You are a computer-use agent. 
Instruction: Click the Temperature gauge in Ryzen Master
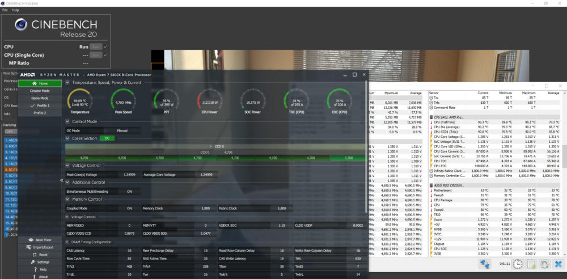click(80, 102)
